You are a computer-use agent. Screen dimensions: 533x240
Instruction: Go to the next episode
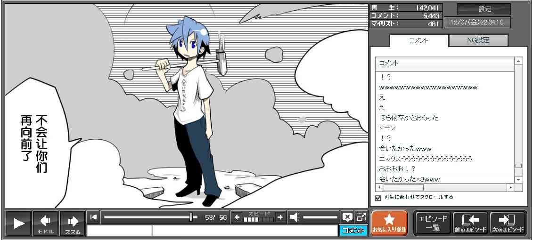[508, 223]
